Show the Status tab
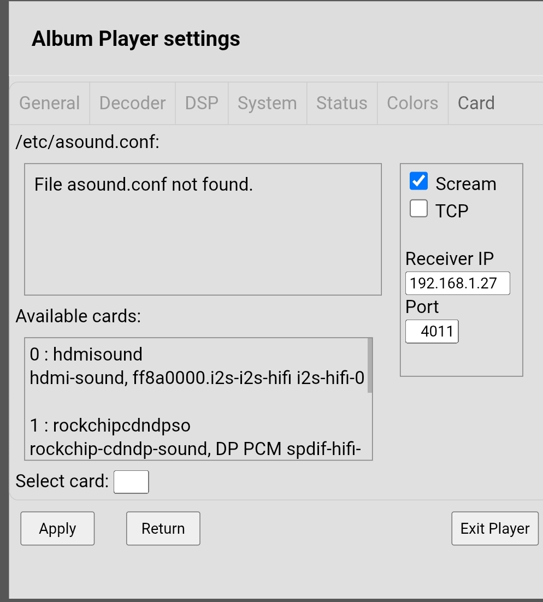The image size is (543, 602). (342, 103)
